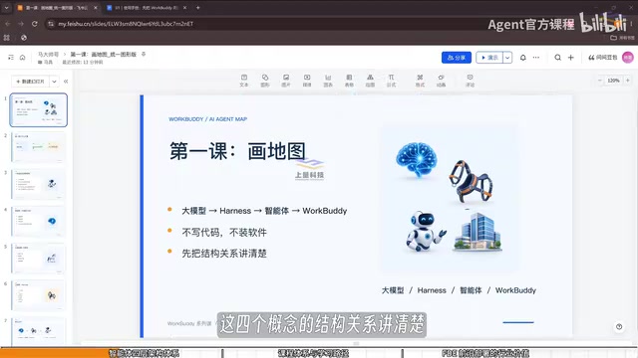Open the browser apps grid icon

(x=7, y=38)
